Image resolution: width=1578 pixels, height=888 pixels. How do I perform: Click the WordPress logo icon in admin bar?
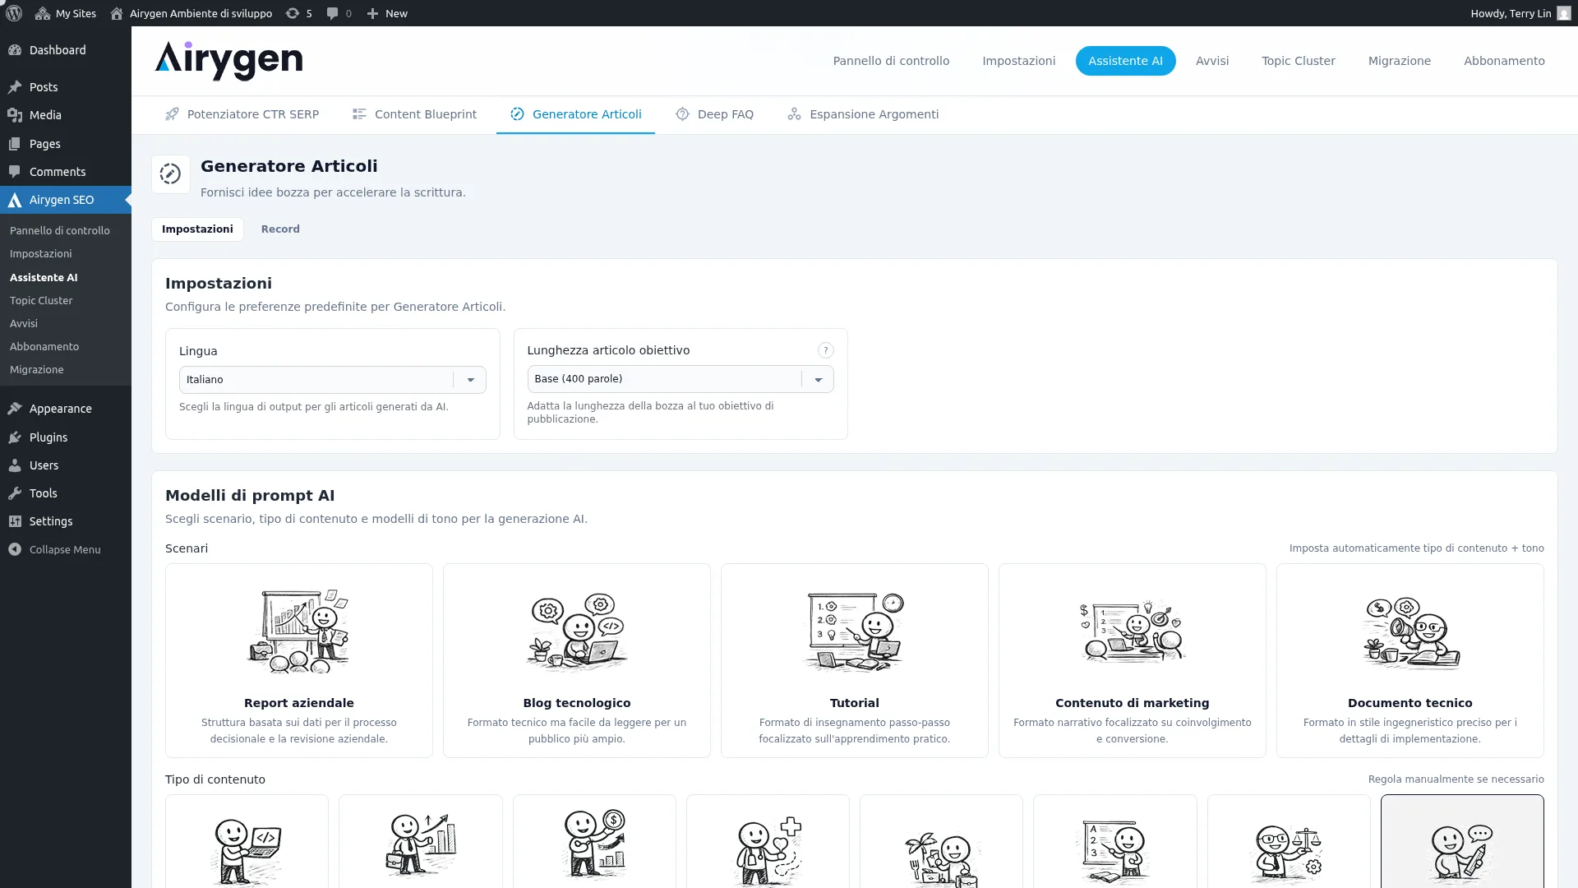click(14, 13)
